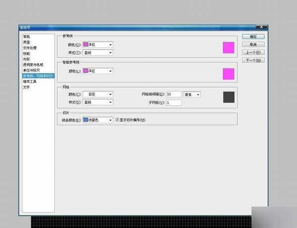Screen dimensions: 297x228
Task: Select 透明度与色域 category
Action: (x=33, y=64)
